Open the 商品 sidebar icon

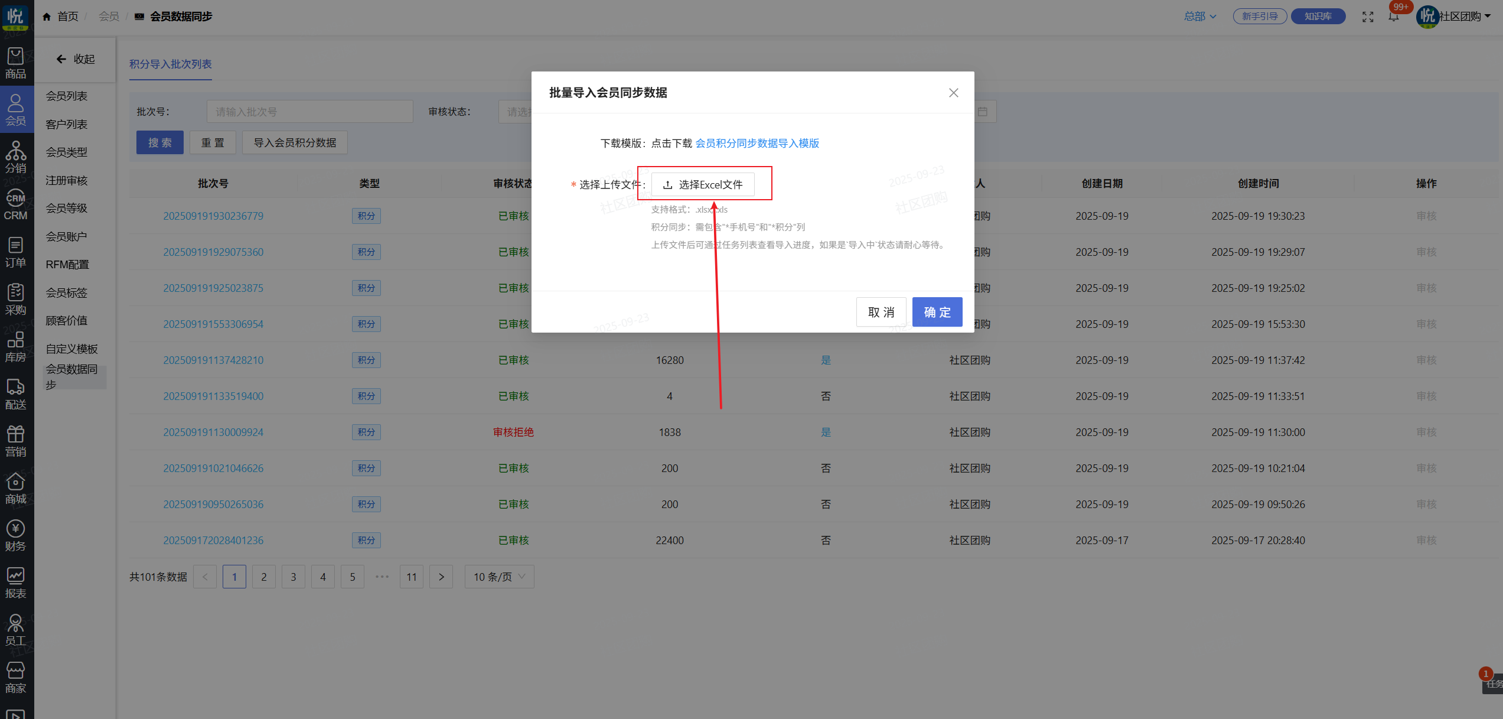tap(16, 63)
